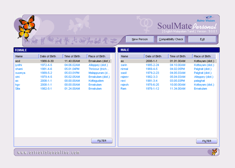Click place palaghat in Male list

pos(199,81)
